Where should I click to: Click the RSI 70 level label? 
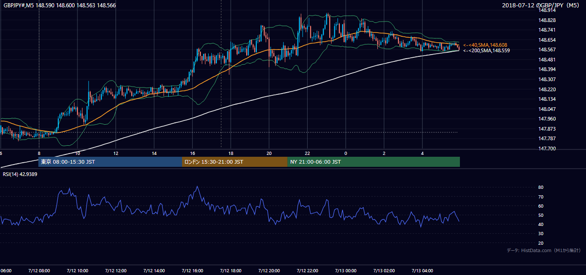(x=541, y=197)
